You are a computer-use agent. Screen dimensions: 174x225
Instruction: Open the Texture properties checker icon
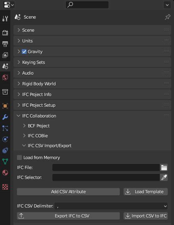pyautogui.click(x=5, y=187)
